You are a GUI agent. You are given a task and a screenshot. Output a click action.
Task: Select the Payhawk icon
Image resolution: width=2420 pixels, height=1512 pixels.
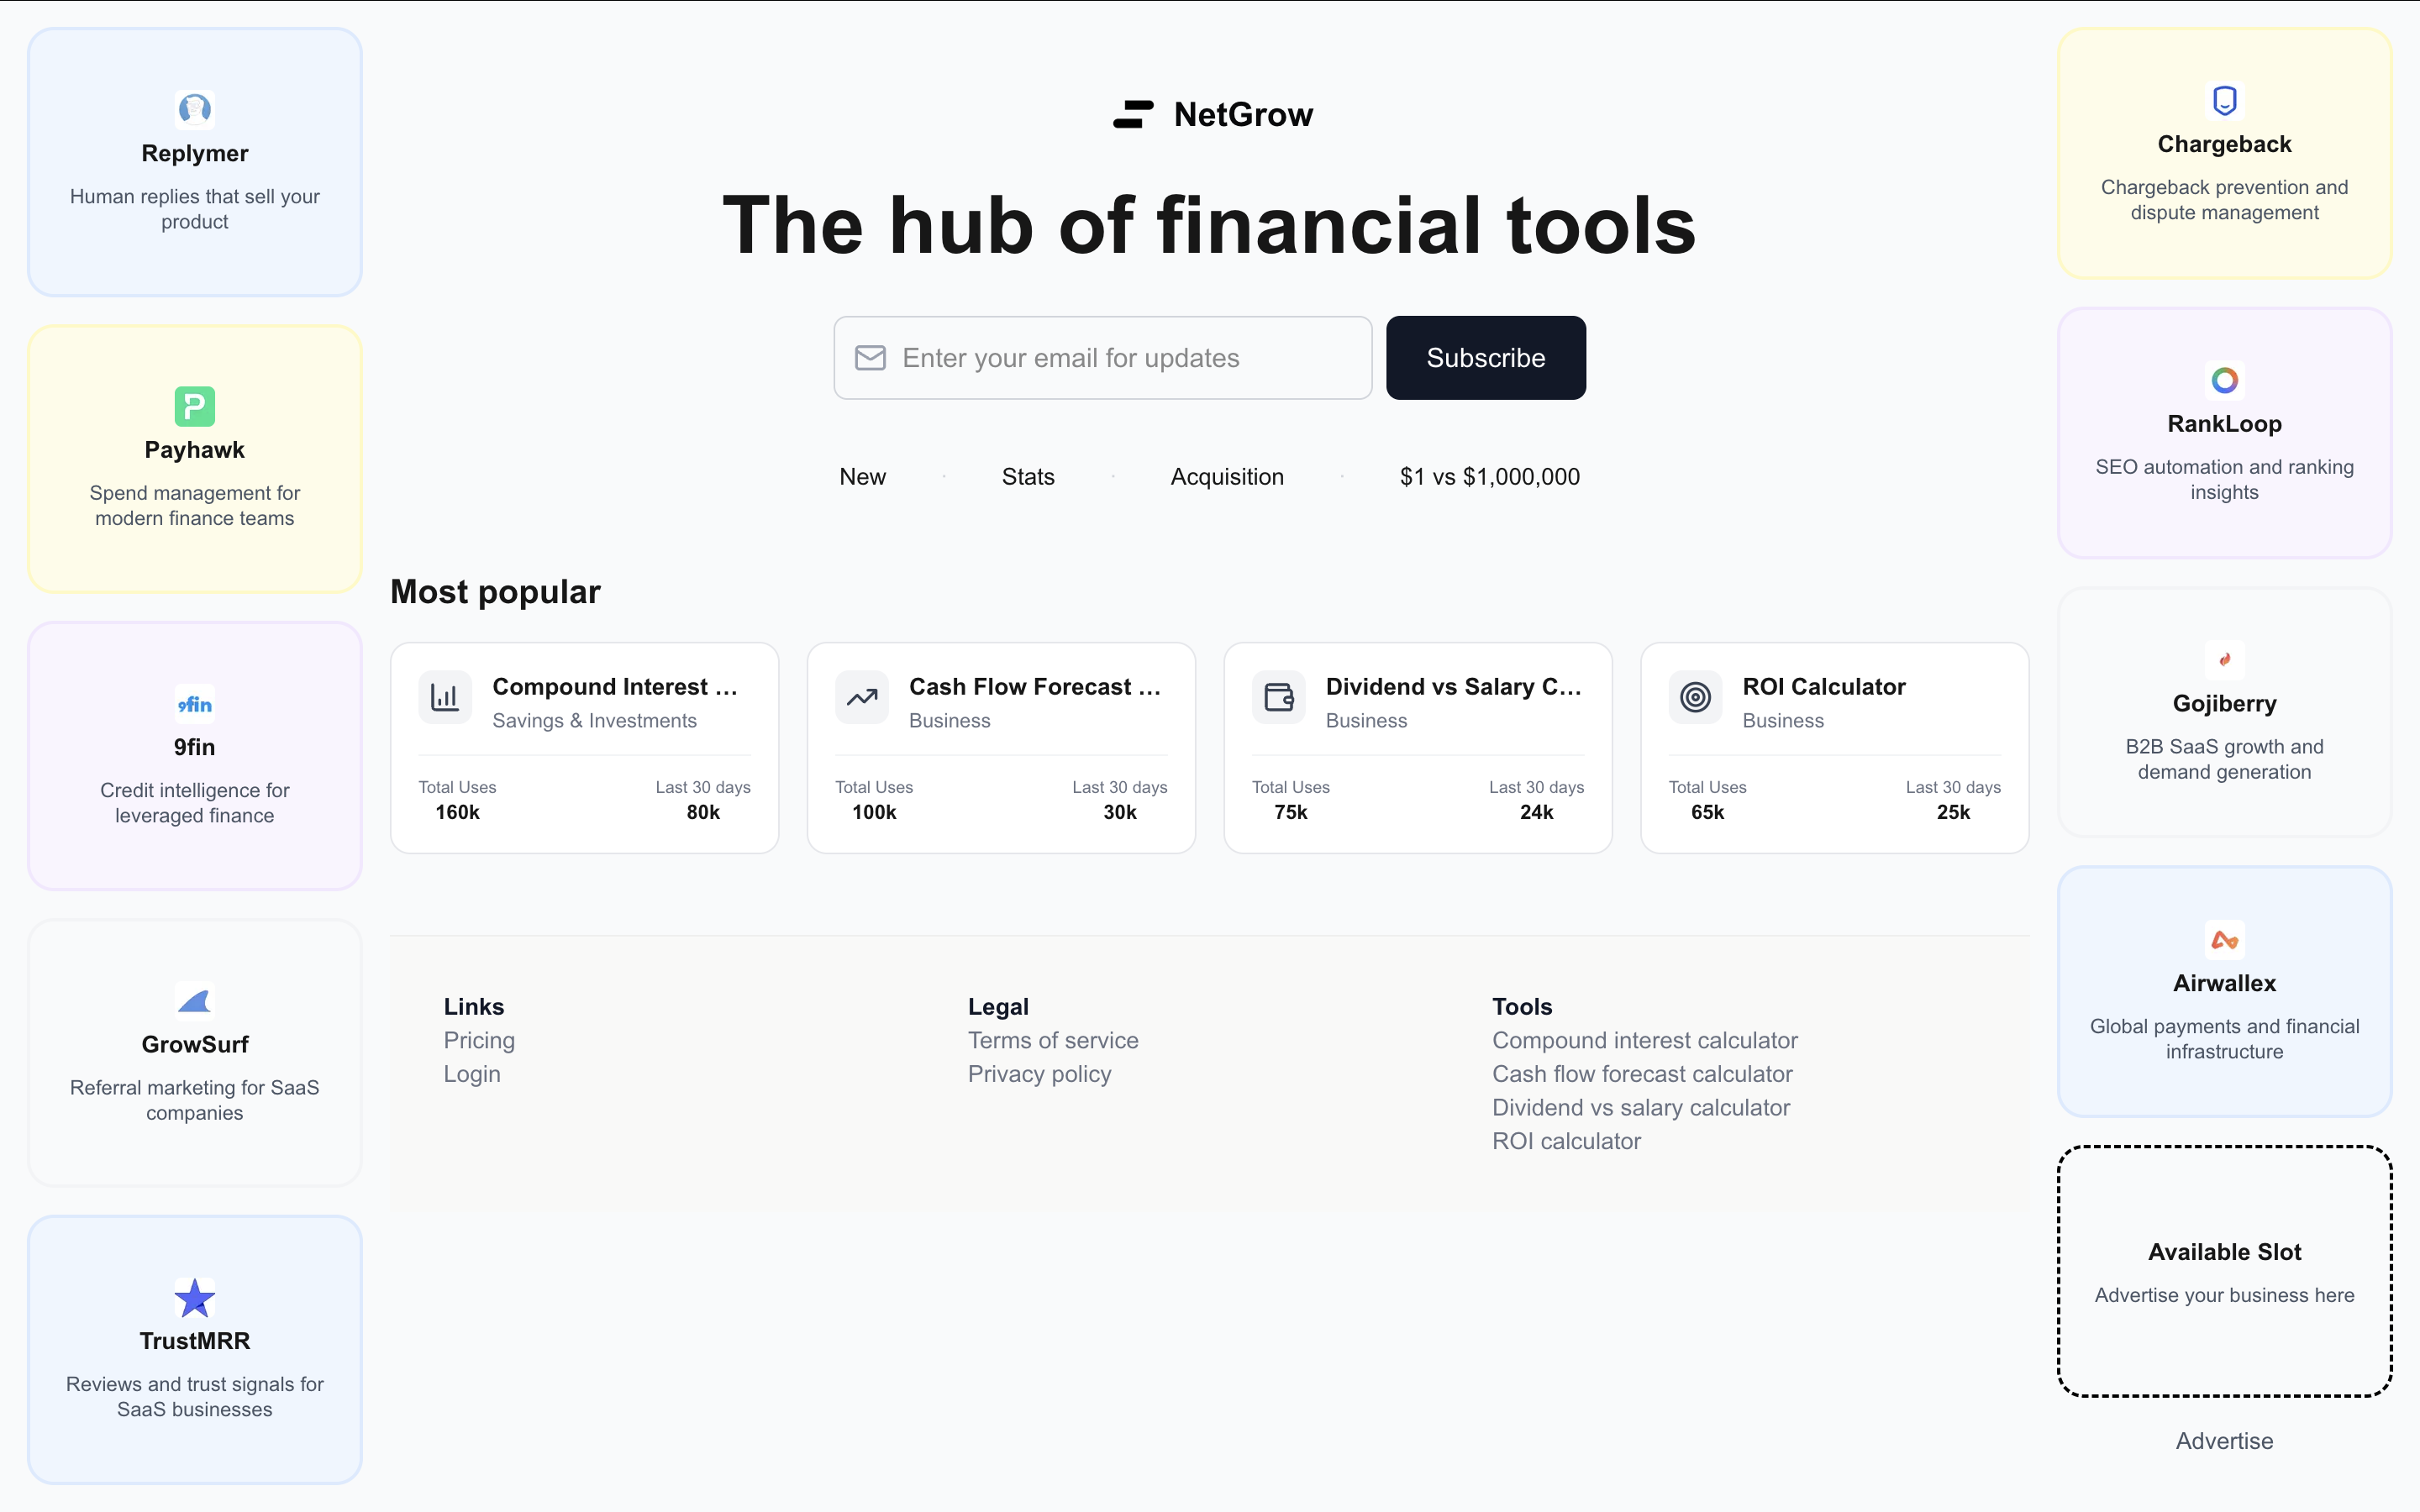[x=194, y=407]
